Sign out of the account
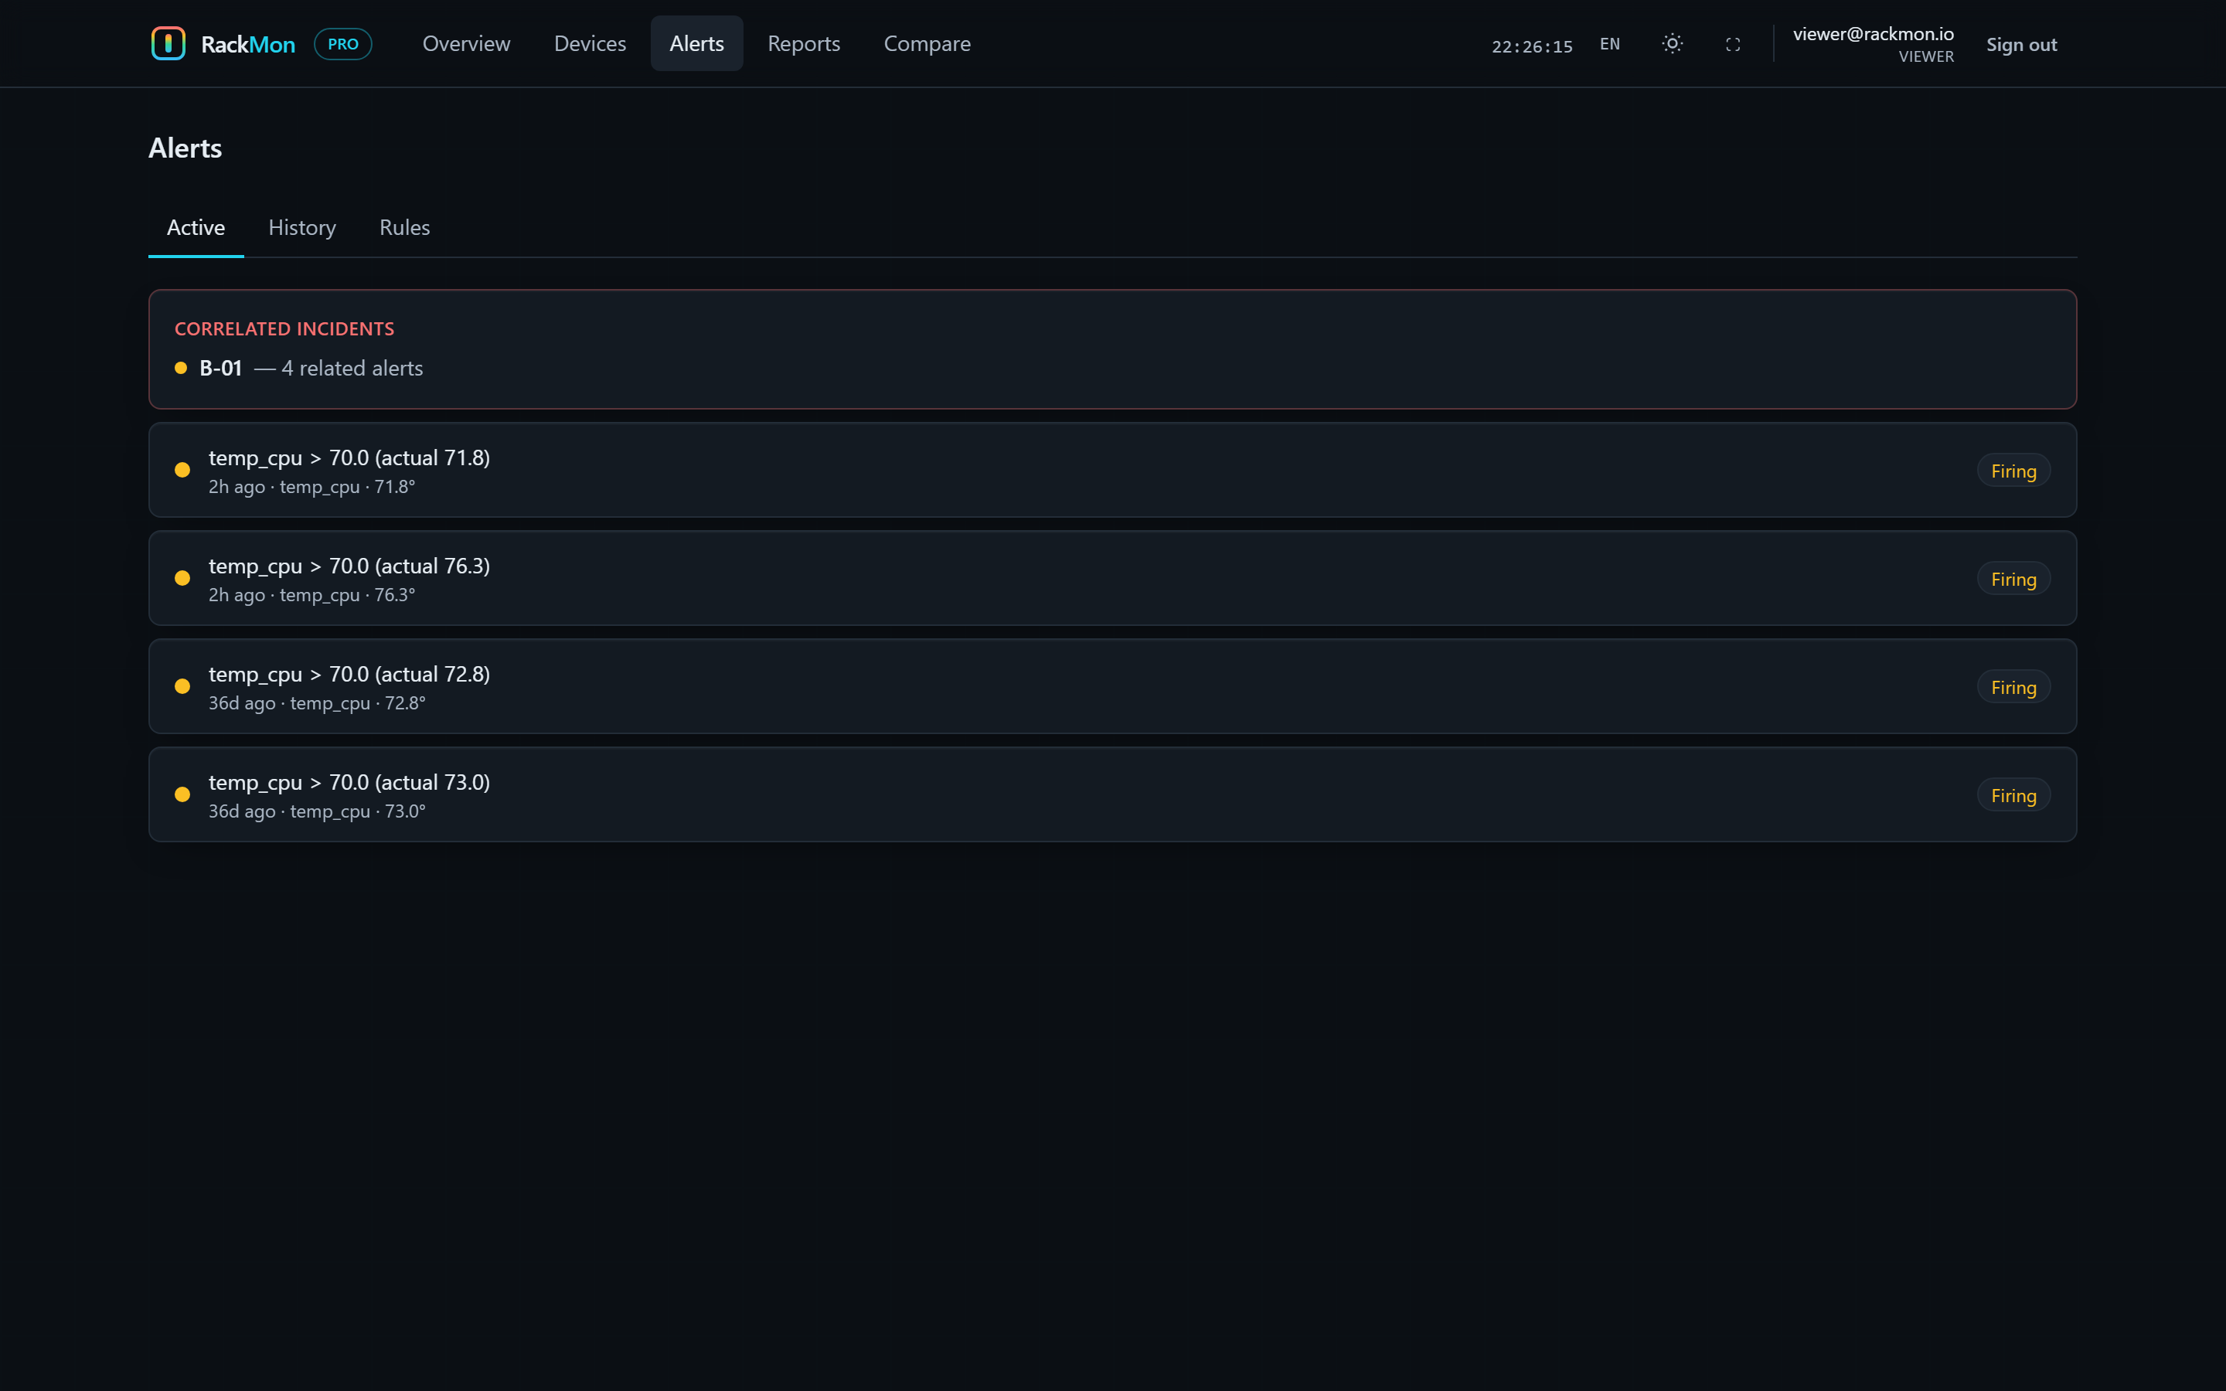Viewport: 2226px width, 1391px height. click(2021, 44)
